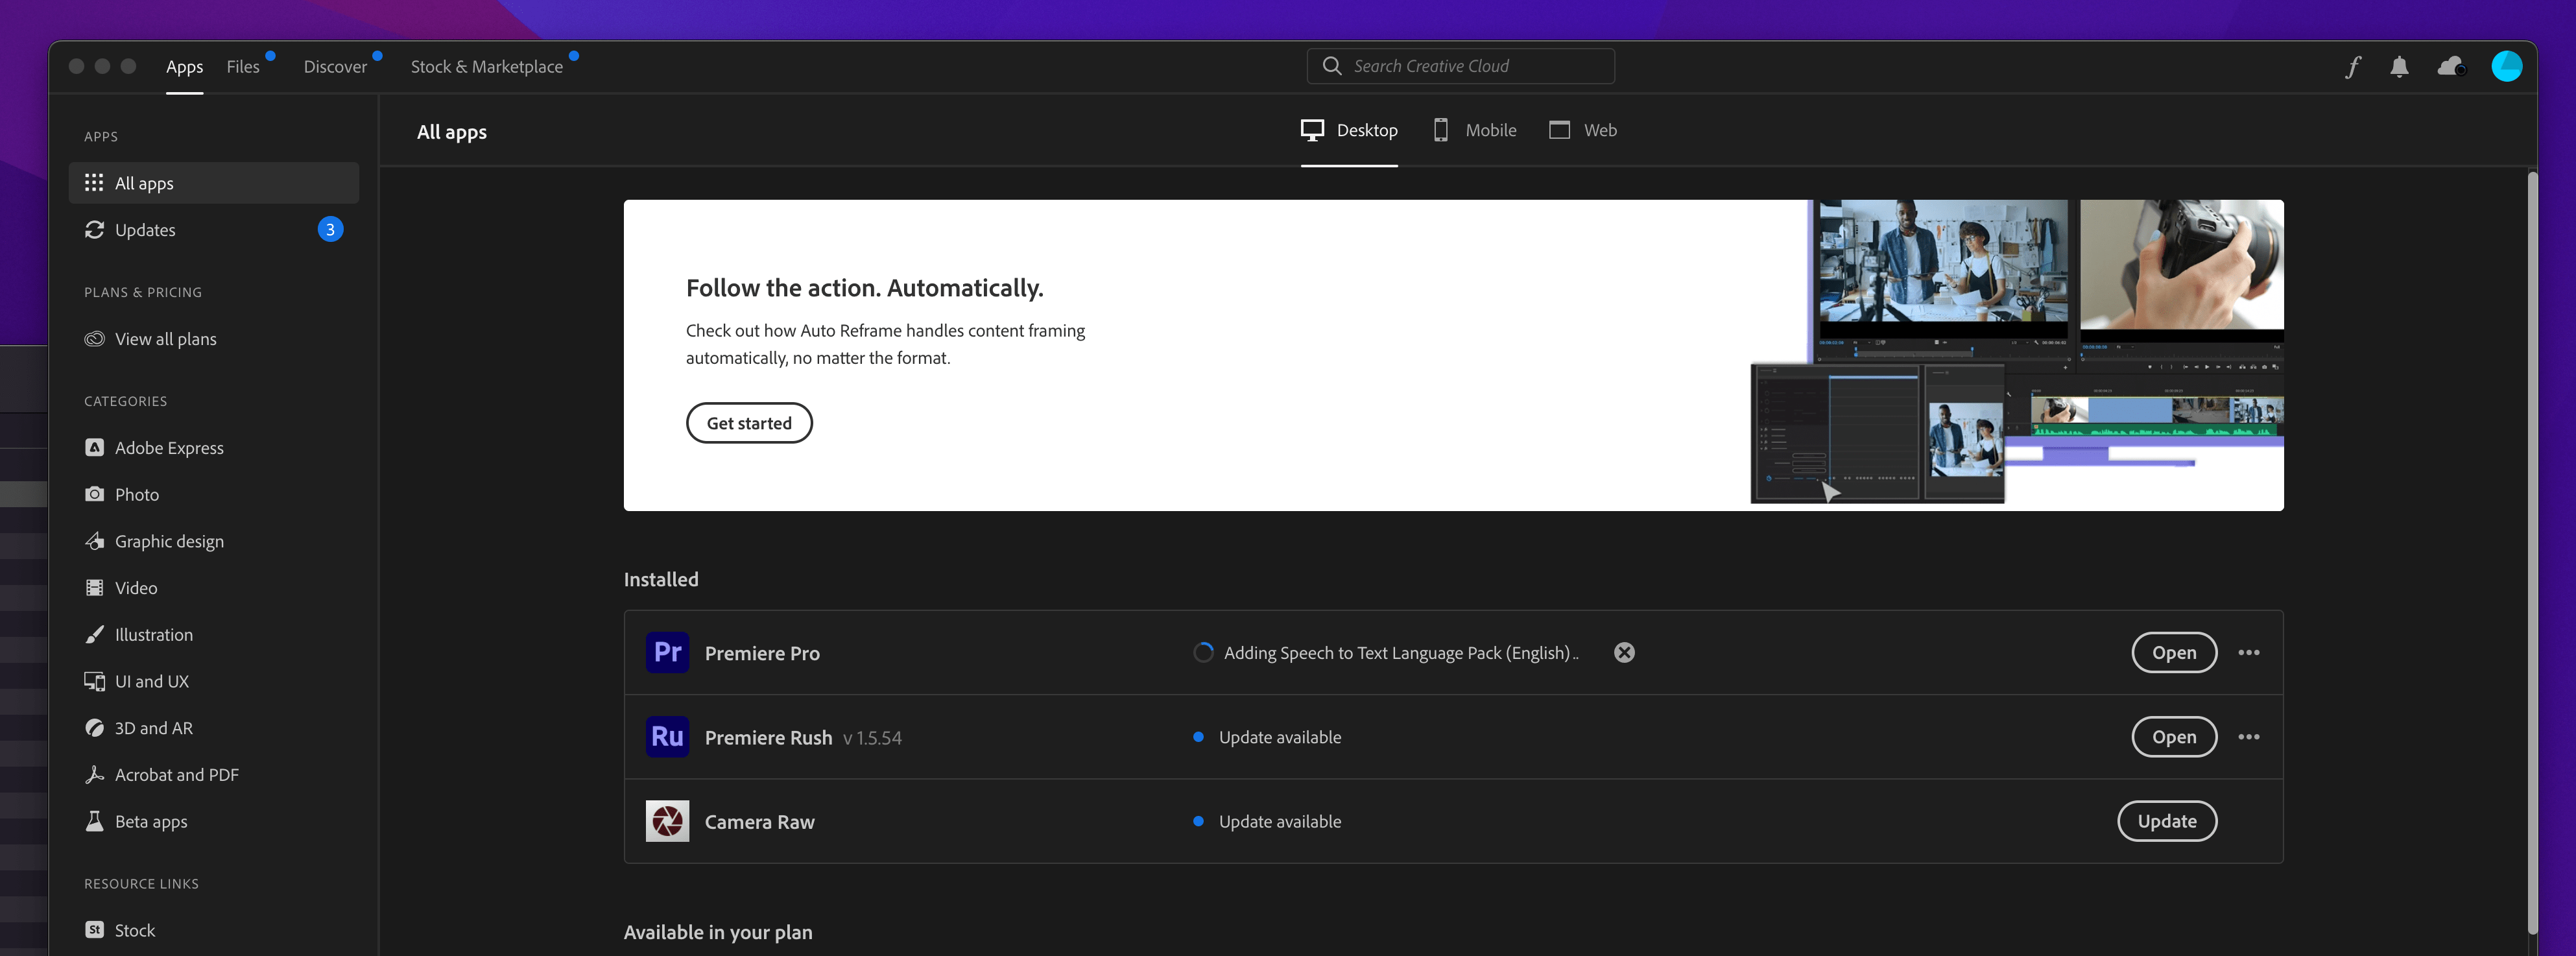Click in the Search Creative Cloud field
The height and width of the screenshot is (956, 2576).
point(1459,66)
